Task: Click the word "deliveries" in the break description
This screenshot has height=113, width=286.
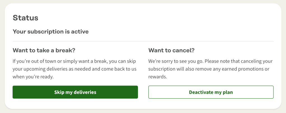Action: coord(54,69)
